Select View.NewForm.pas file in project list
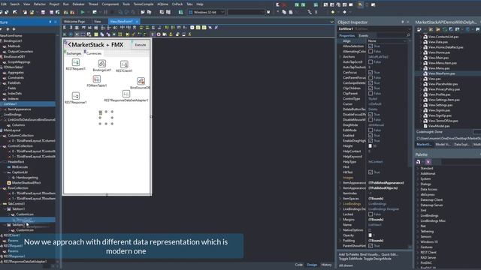 click(441, 73)
